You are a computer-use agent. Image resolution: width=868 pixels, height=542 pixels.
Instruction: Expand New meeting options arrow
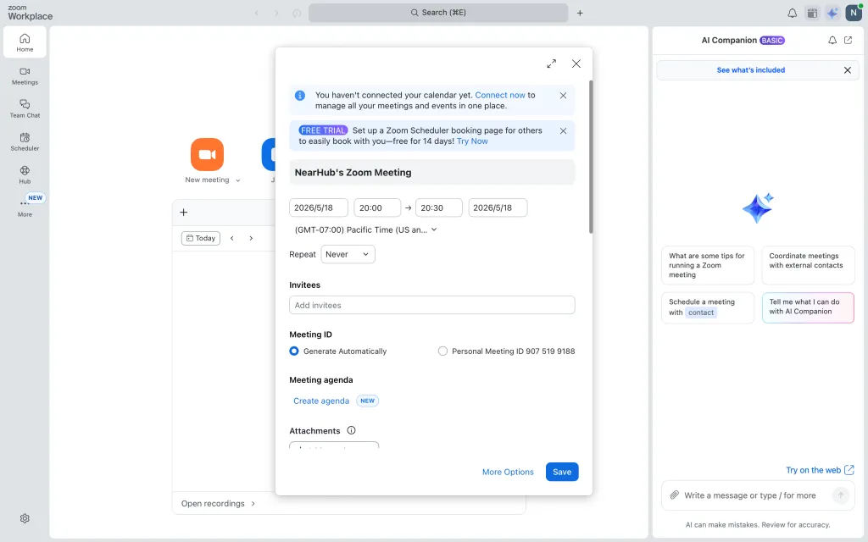pyautogui.click(x=238, y=180)
